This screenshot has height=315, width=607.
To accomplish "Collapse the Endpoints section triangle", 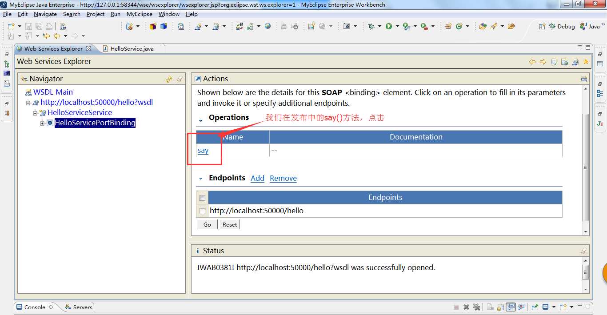I will tap(200, 178).
